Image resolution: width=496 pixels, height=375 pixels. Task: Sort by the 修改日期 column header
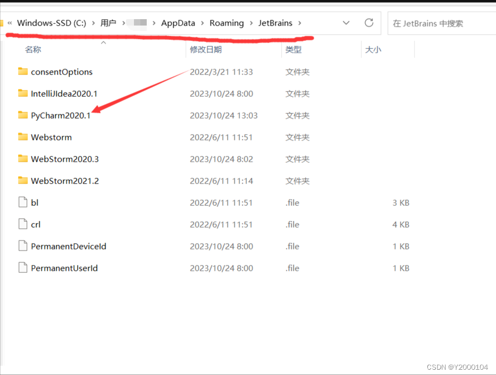pos(206,49)
